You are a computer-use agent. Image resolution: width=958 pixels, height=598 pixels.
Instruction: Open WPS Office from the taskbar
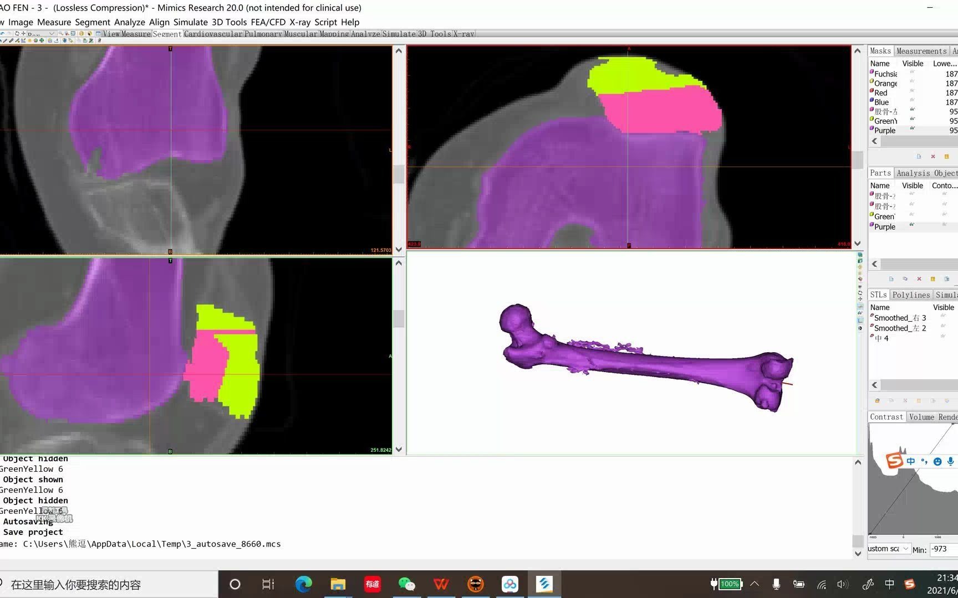pos(441,584)
